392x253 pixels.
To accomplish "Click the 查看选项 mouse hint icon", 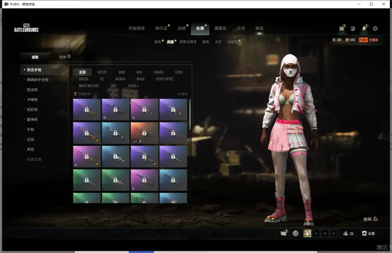I will 75,94.
